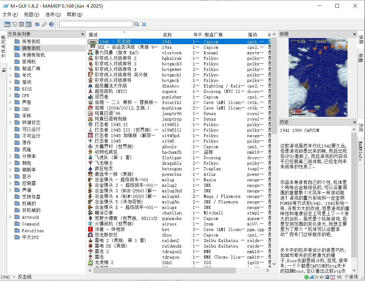Sort games by the 驱动 column header
Image resolution: width=365 pixels, height=281 pixels.
(256, 35)
